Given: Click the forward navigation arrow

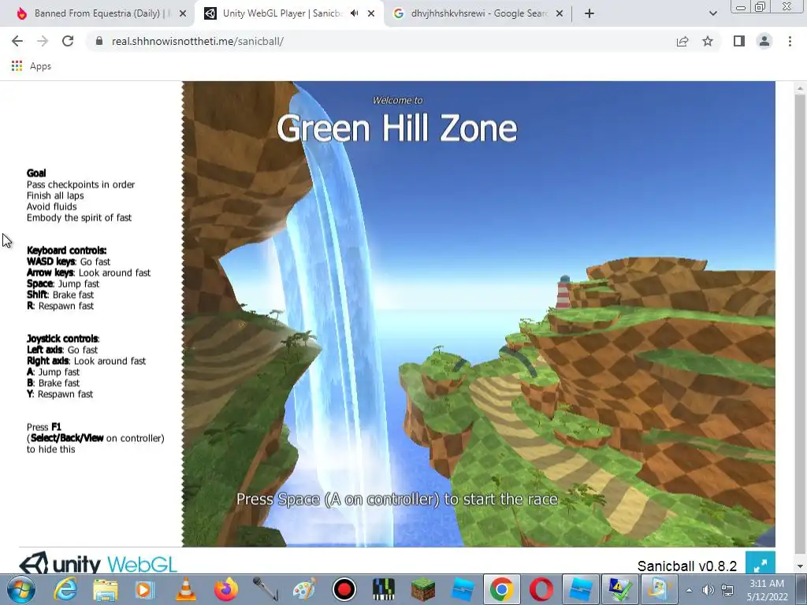Looking at the screenshot, I should coord(43,41).
